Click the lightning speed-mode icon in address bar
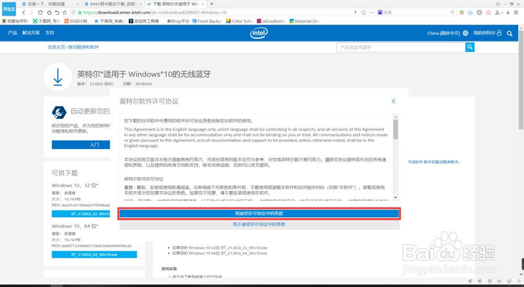 [x=355, y=13]
